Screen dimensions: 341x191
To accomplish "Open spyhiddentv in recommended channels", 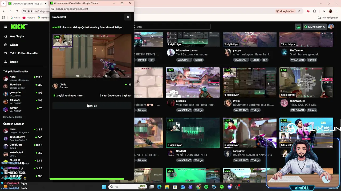I will coord(23,138).
